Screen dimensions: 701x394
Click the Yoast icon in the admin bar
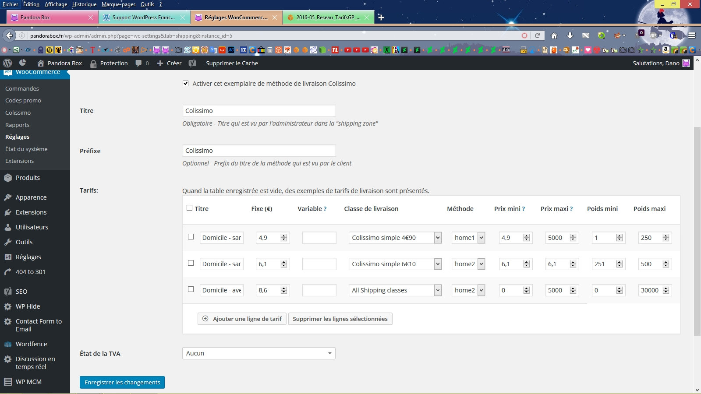pyautogui.click(x=192, y=63)
